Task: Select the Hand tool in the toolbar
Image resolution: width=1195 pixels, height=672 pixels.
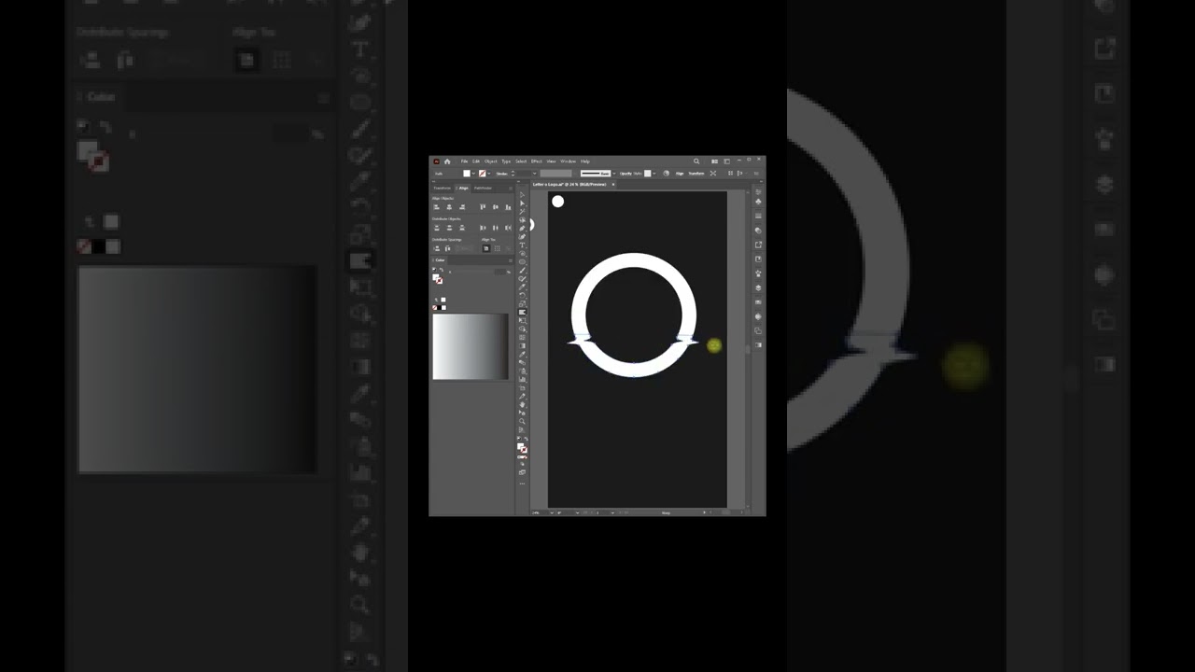Action: click(x=522, y=404)
